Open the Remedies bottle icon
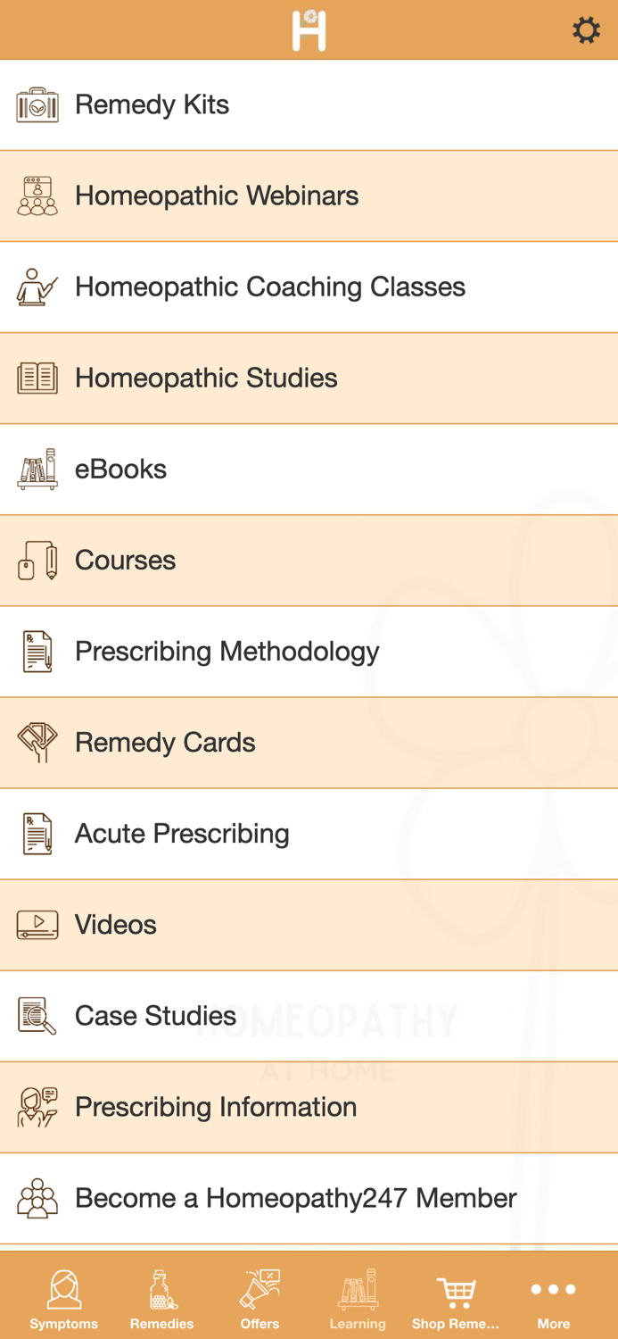 (x=161, y=1289)
